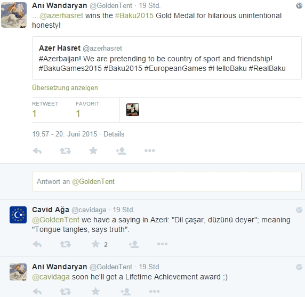Retweet Cavid Ağa's Azeri saying tweet
Viewport: 305px width, 297px height.
click(x=66, y=244)
